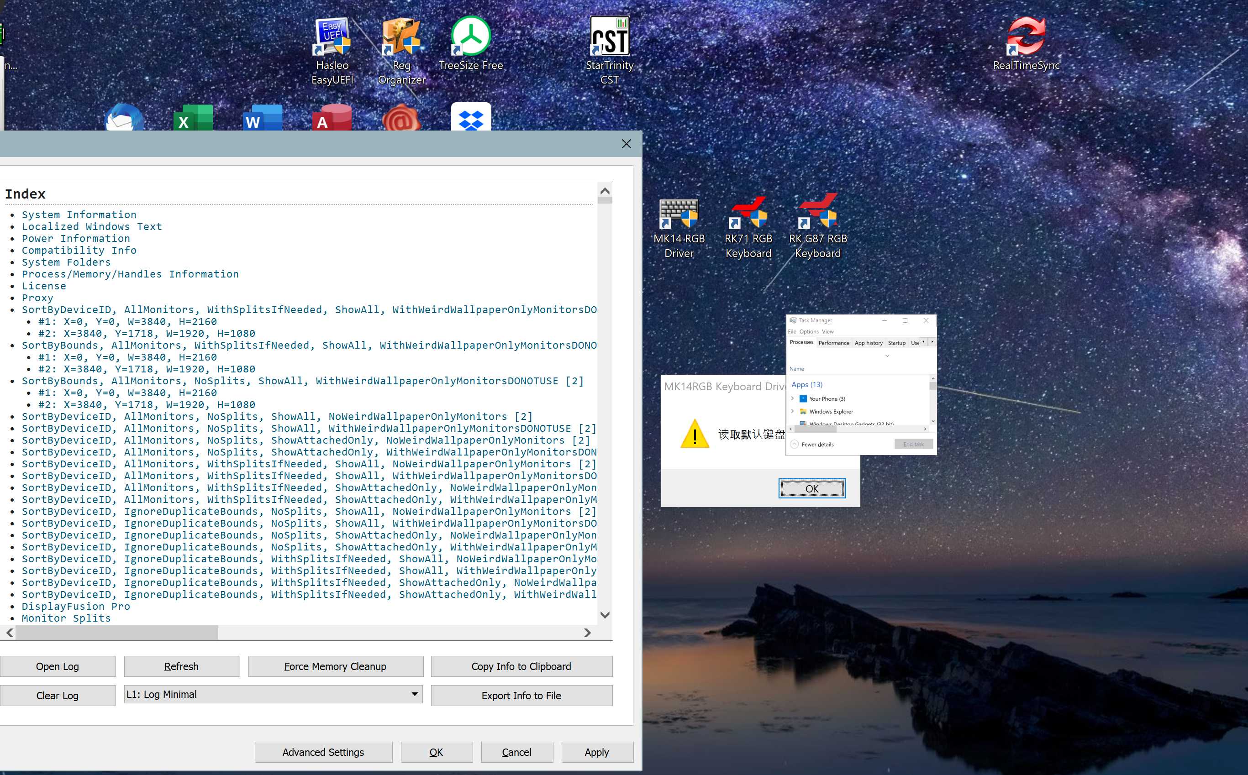Open the RealTimeSync desktop shortcut
Viewport: 1248px width, 775px height.
[x=1026, y=37]
